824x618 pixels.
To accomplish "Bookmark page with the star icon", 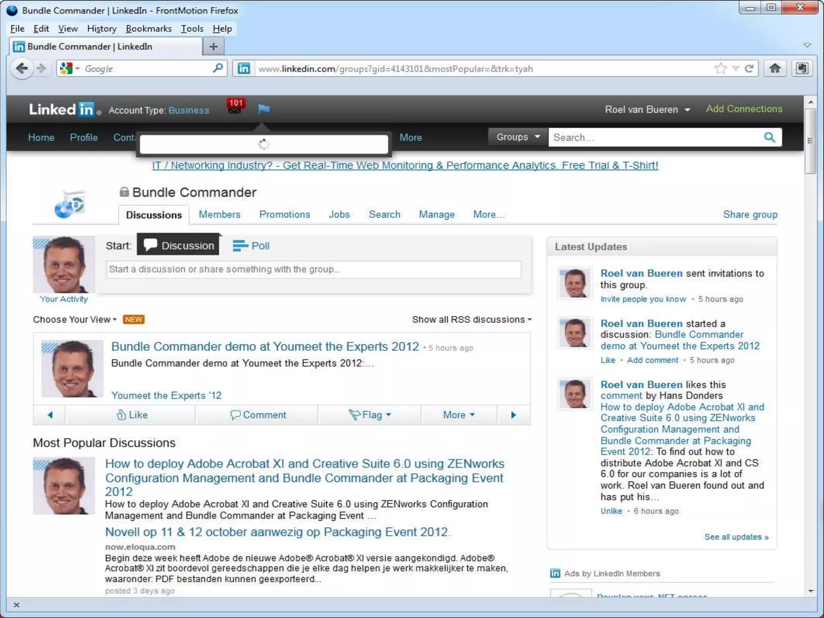I will [x=721, y=68].
